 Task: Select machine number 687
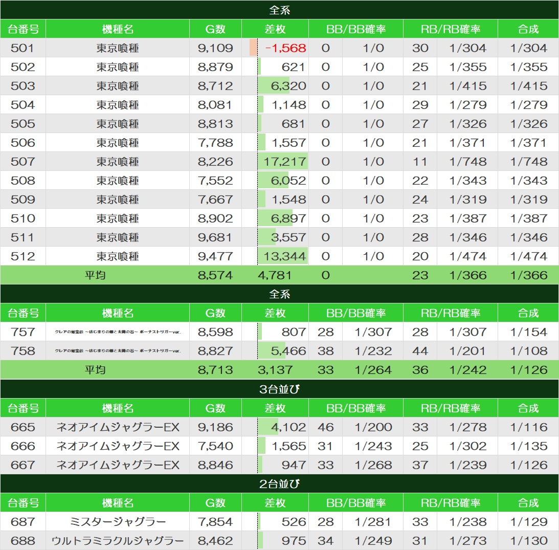click(23, 521)
